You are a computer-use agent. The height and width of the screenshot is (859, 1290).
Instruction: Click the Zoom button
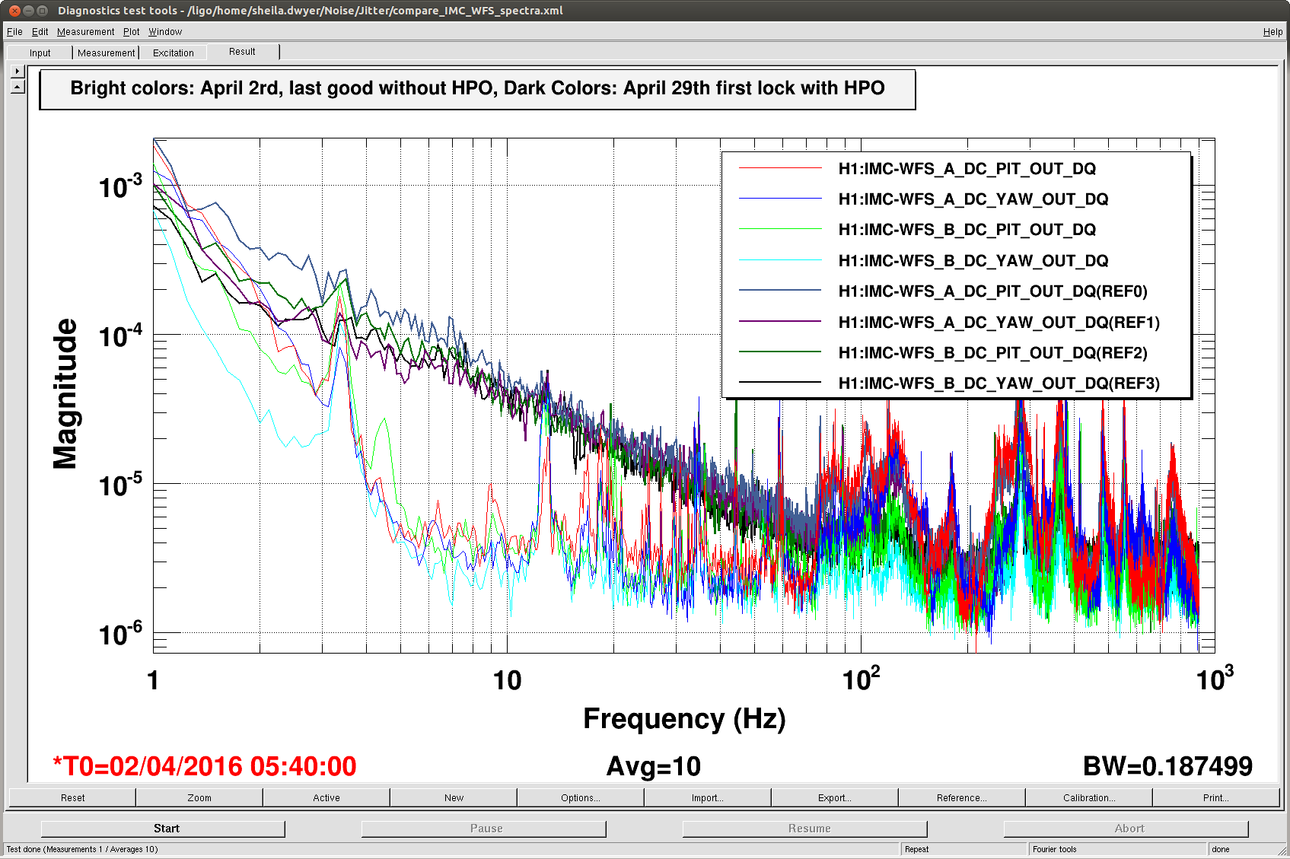coord(199,797)
